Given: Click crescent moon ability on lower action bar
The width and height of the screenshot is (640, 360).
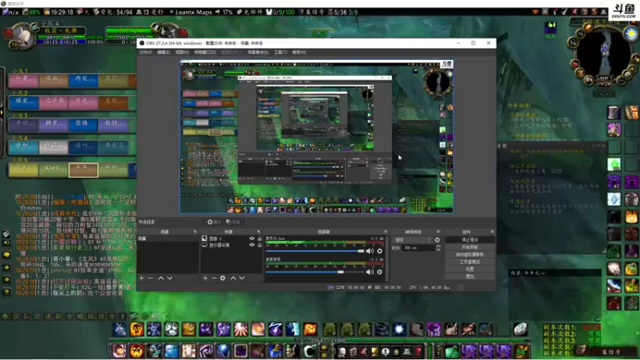Looking at the screenshot, I should (310, 351).
